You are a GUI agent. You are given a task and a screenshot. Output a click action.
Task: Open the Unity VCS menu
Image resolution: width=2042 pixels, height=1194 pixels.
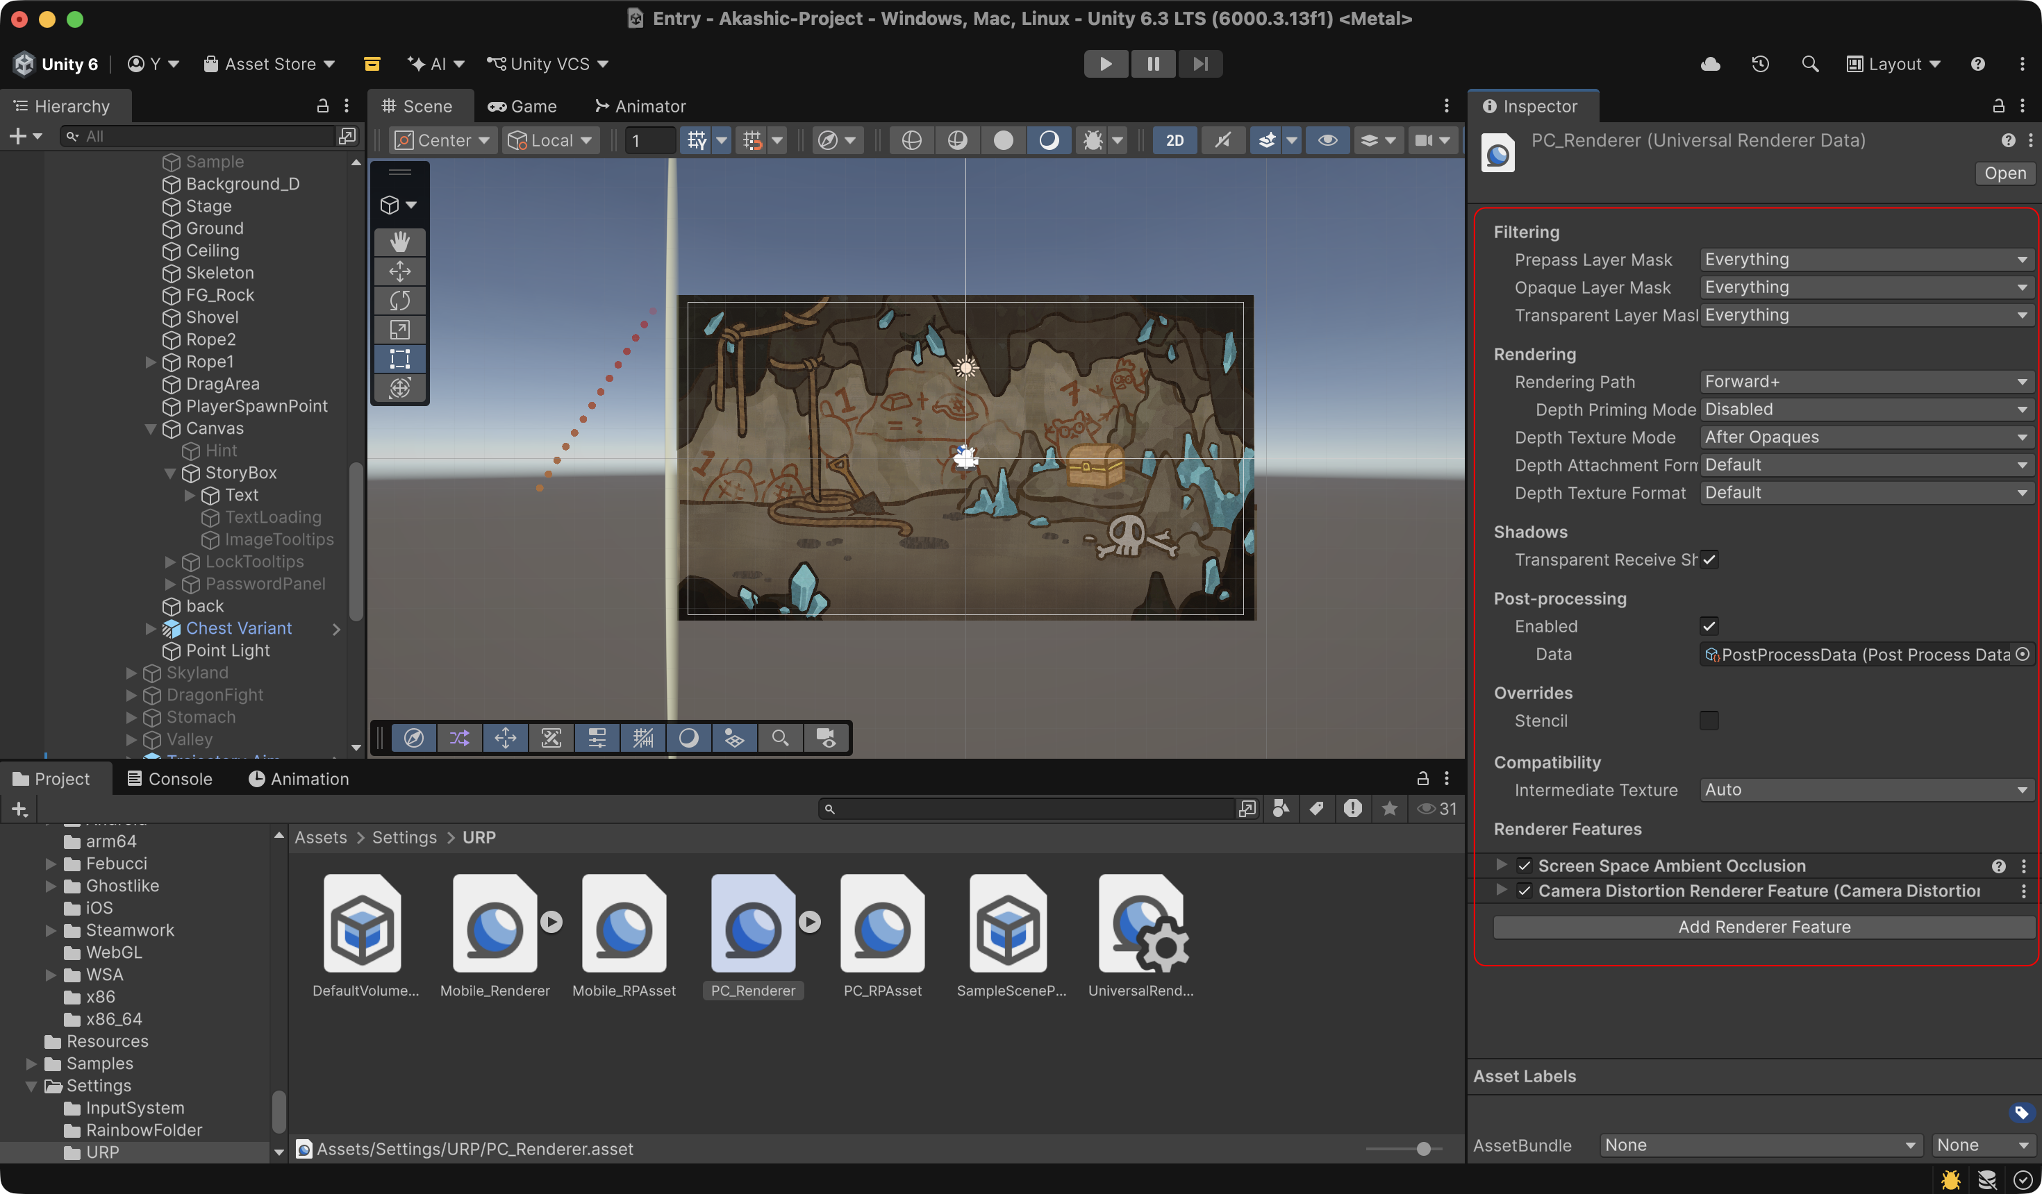[x=548, y=64]
